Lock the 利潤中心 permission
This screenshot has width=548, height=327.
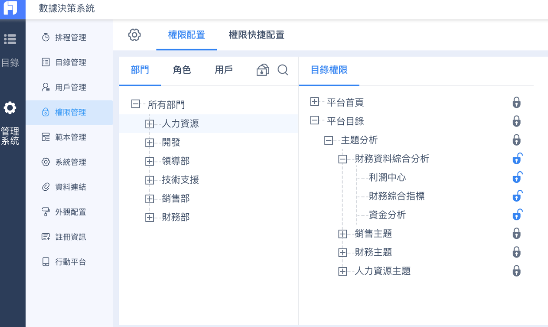point(517,177)
